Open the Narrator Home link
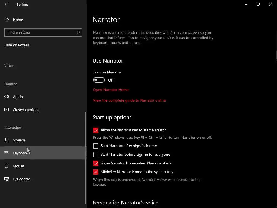Viewport: 277px width, 208px height. 111,90
